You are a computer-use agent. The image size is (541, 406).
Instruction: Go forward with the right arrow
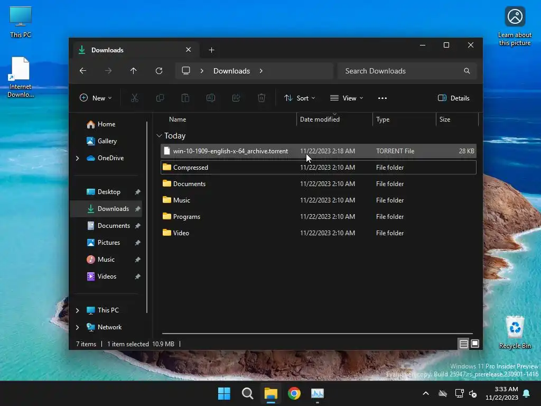(108, 71)
